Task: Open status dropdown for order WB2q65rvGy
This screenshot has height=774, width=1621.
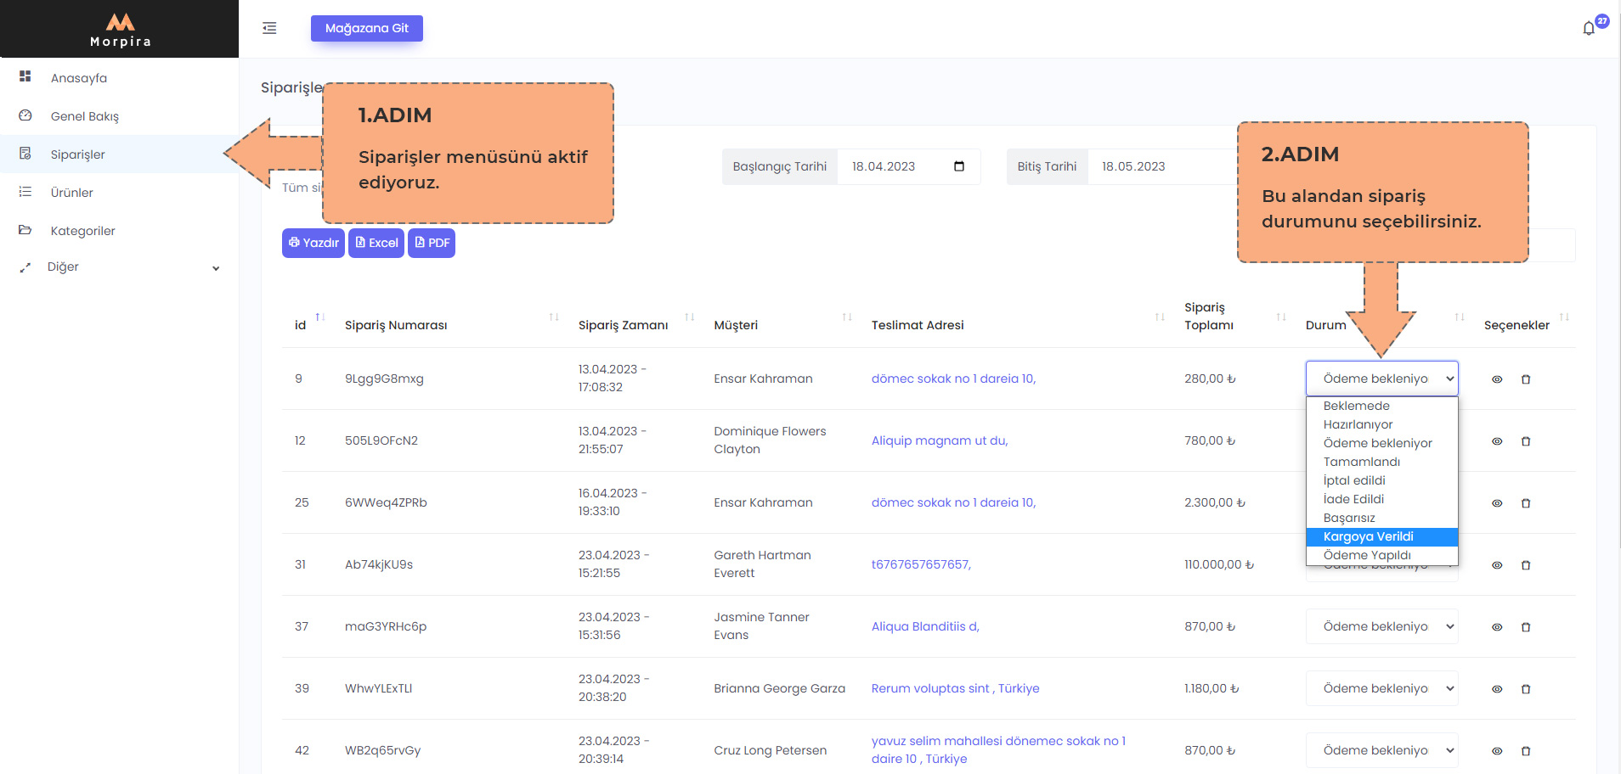Action: click(x=1381, y=750)
